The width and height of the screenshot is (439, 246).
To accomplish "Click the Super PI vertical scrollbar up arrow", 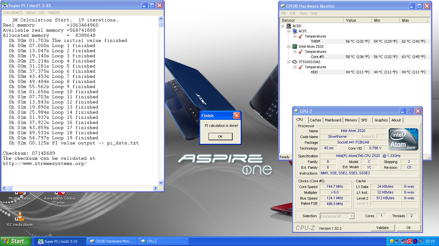I will pos(161,20).
